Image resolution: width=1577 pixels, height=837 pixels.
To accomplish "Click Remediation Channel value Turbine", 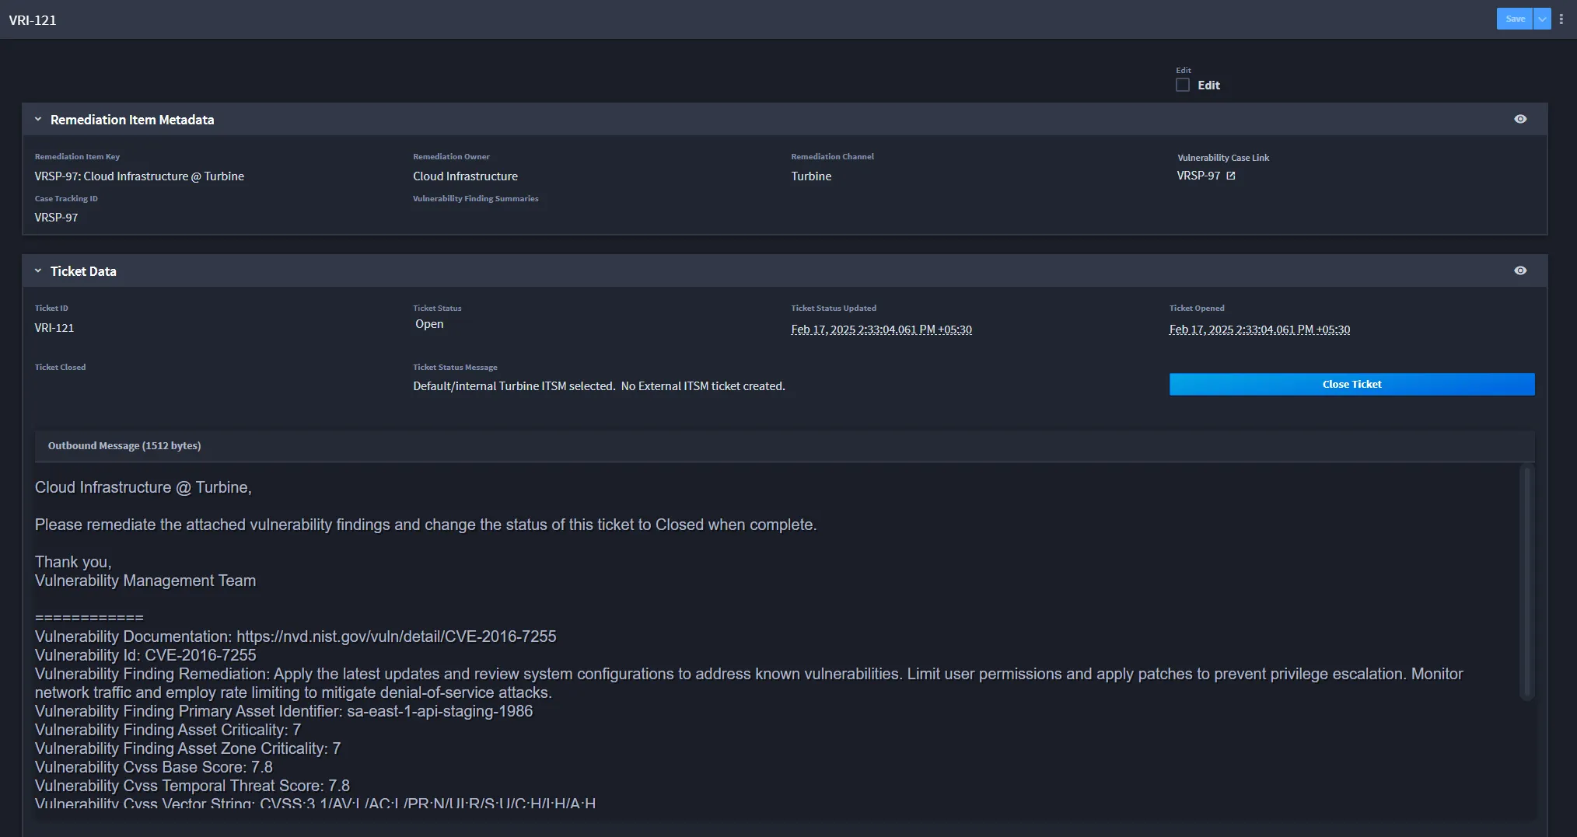I will click(811, 176).
